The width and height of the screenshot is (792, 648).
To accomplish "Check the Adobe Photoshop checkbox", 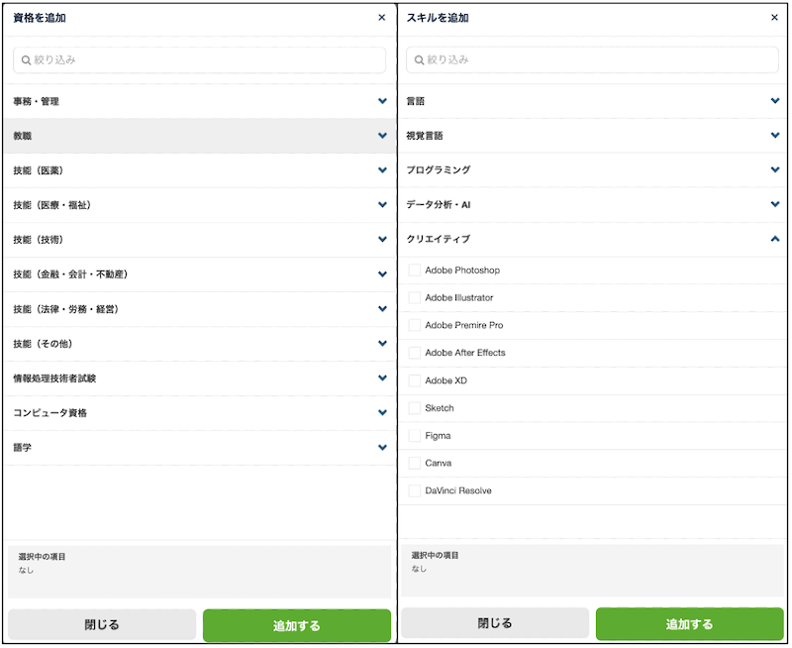I will [x=414, y=270].
